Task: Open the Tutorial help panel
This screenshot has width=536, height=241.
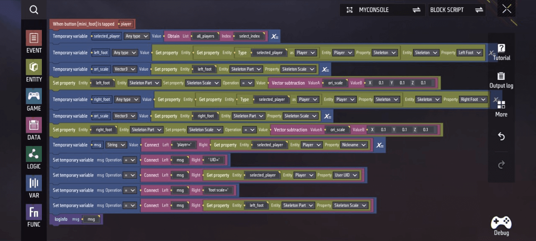Action: tap(501, 52)
